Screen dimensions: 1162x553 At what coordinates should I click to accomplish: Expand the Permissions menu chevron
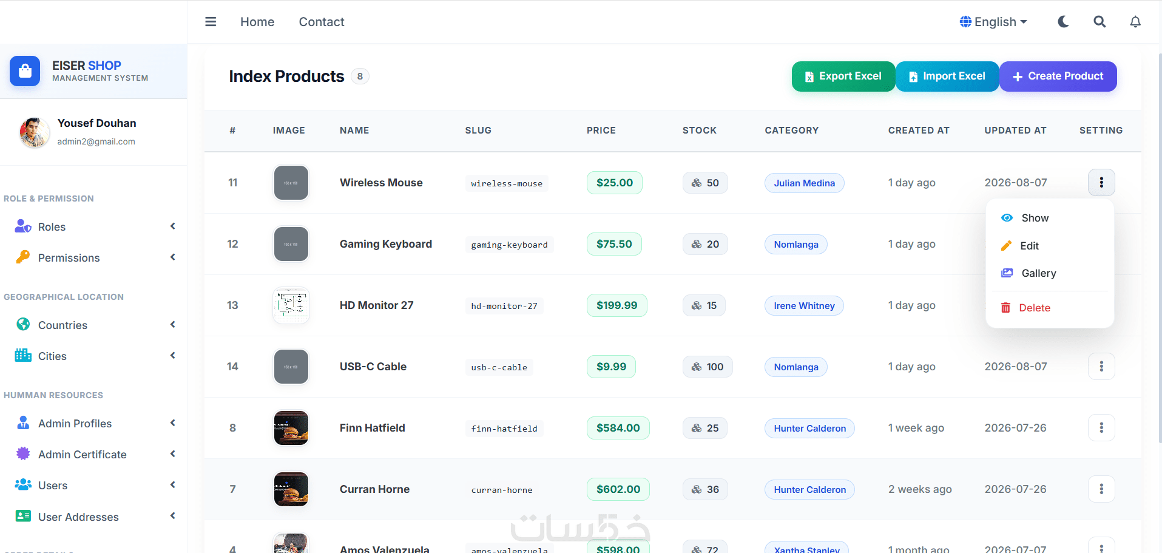pyautogui.click(x=173, y=257)
